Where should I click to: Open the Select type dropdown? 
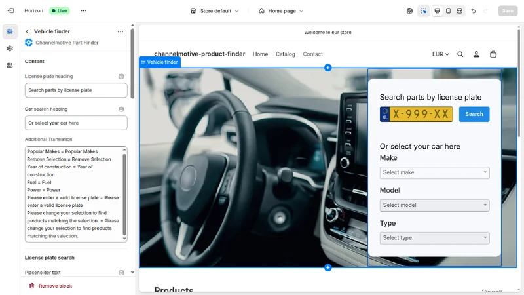click(434, 238)
